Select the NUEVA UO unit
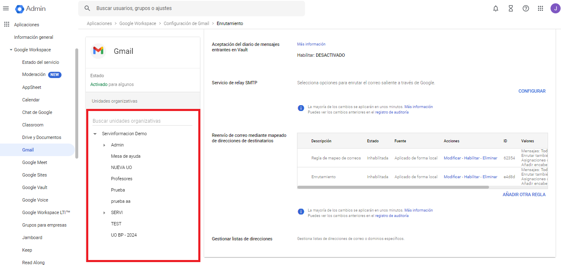561x265 pixels. [121, 168]
